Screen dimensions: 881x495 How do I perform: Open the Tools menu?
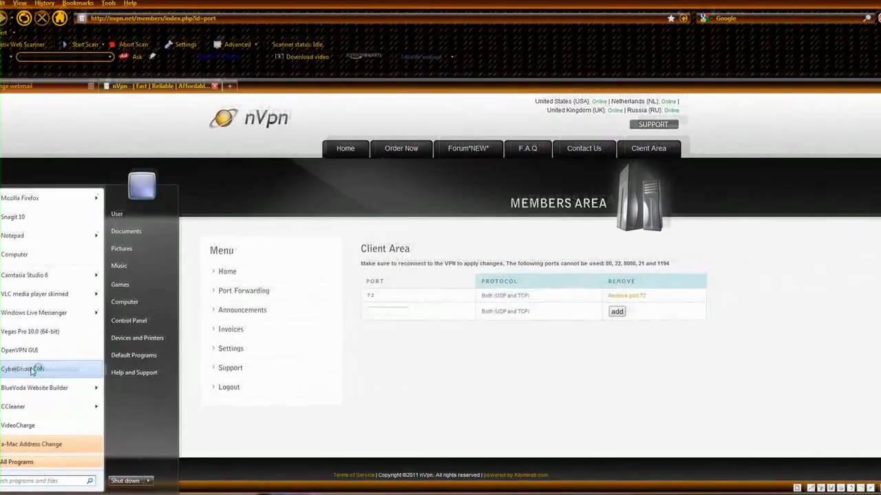pyautogui.click(x=109, y=3)
